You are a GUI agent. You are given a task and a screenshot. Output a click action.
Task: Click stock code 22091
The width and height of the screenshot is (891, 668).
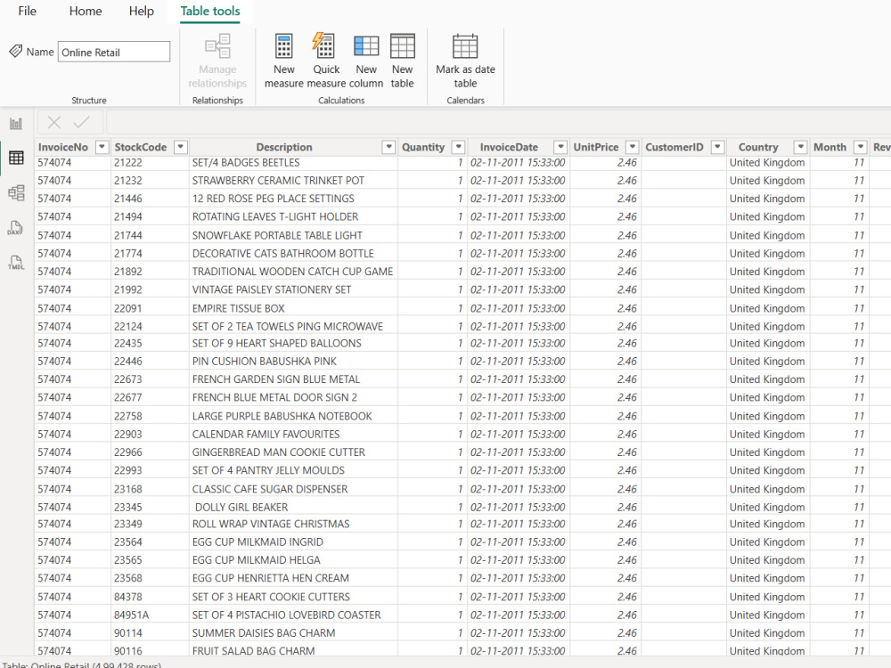coord(127,308)
